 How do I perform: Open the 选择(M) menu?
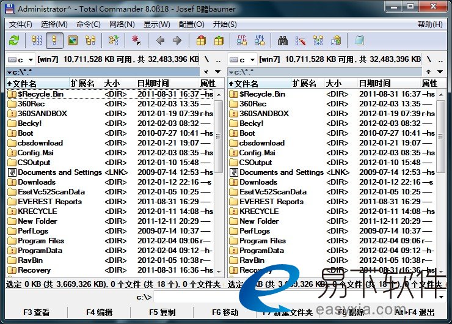coord(54,24)
